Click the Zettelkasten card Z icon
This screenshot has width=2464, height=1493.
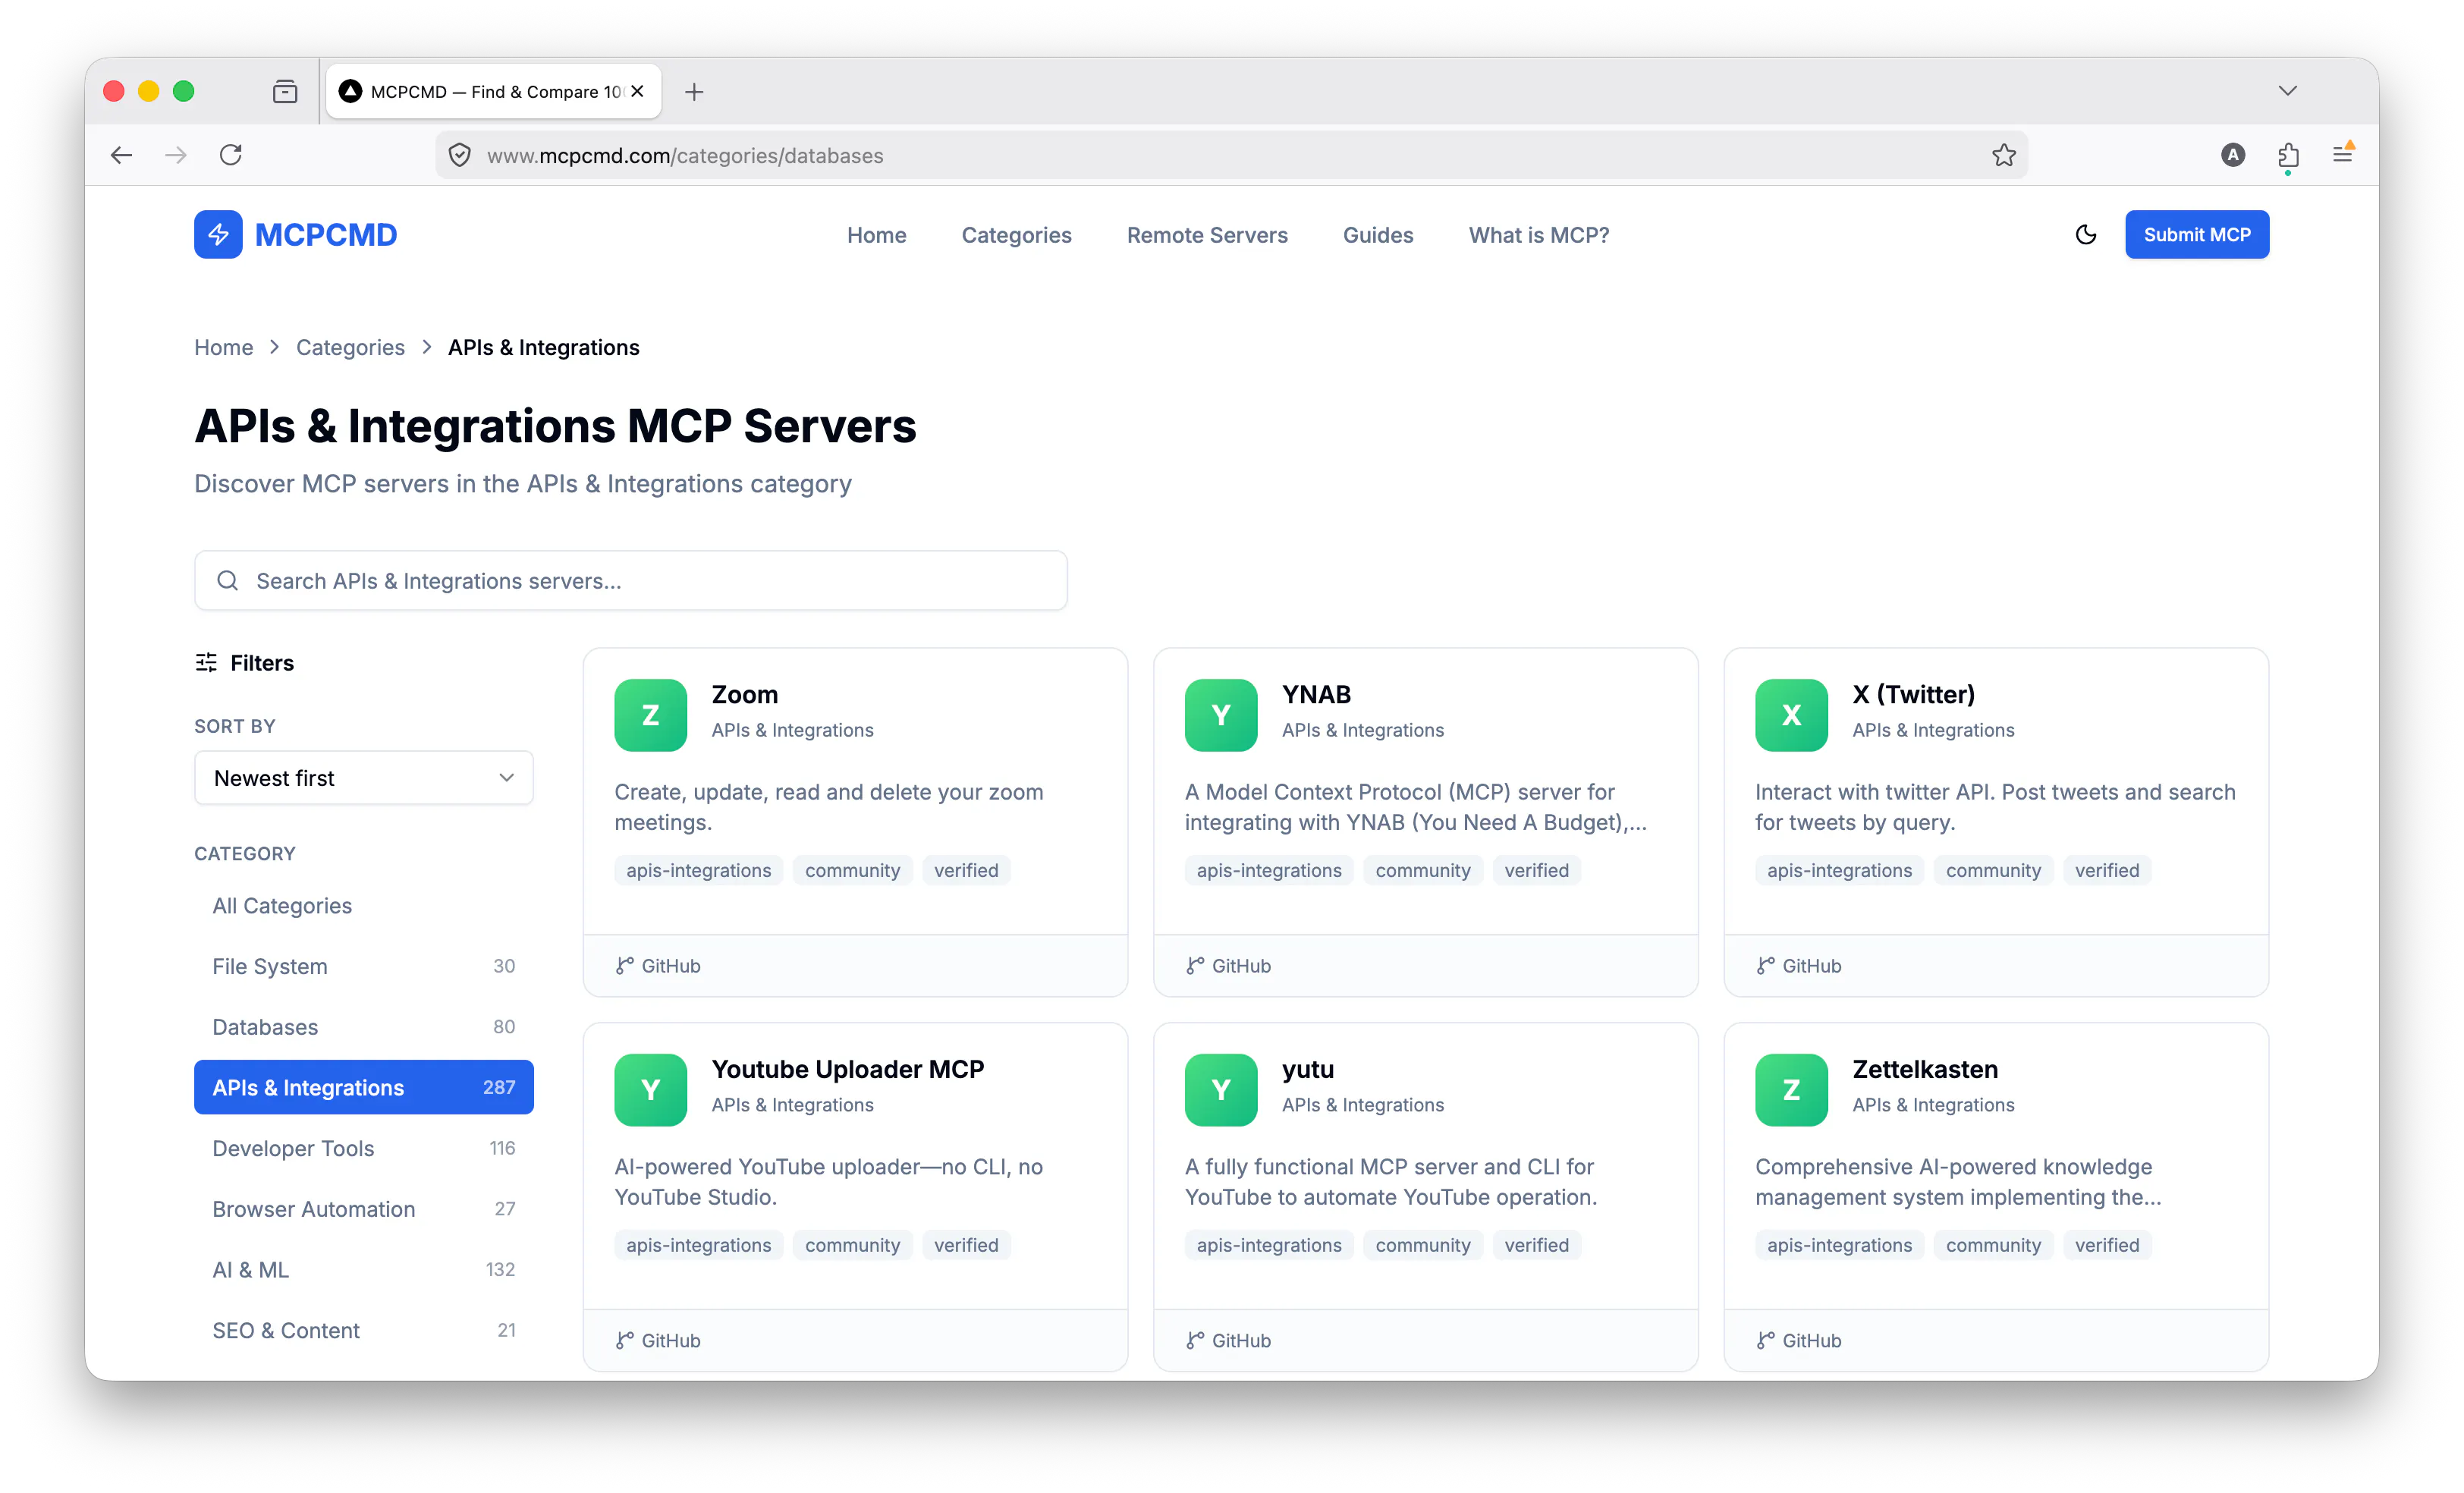tap(1791, 1090)
